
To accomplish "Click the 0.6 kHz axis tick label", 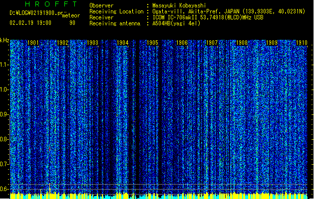I will coord(4,189).
